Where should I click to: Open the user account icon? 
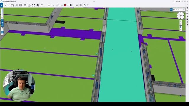(174, 1)
